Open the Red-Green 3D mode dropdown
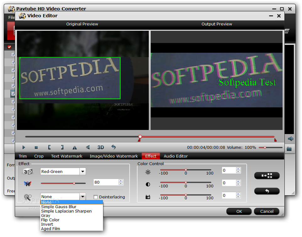The width and height of the screenshot is (302, 237). click(x=83, y=171)
